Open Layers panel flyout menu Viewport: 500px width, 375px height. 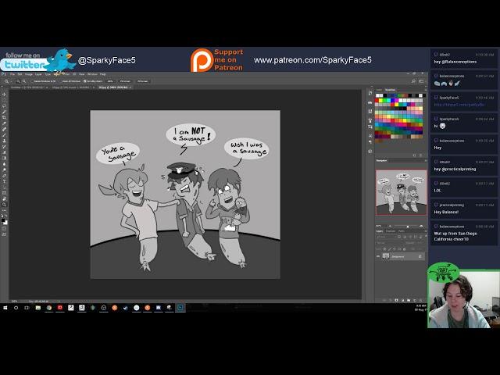pyautogui.click(x=426, y=231)
